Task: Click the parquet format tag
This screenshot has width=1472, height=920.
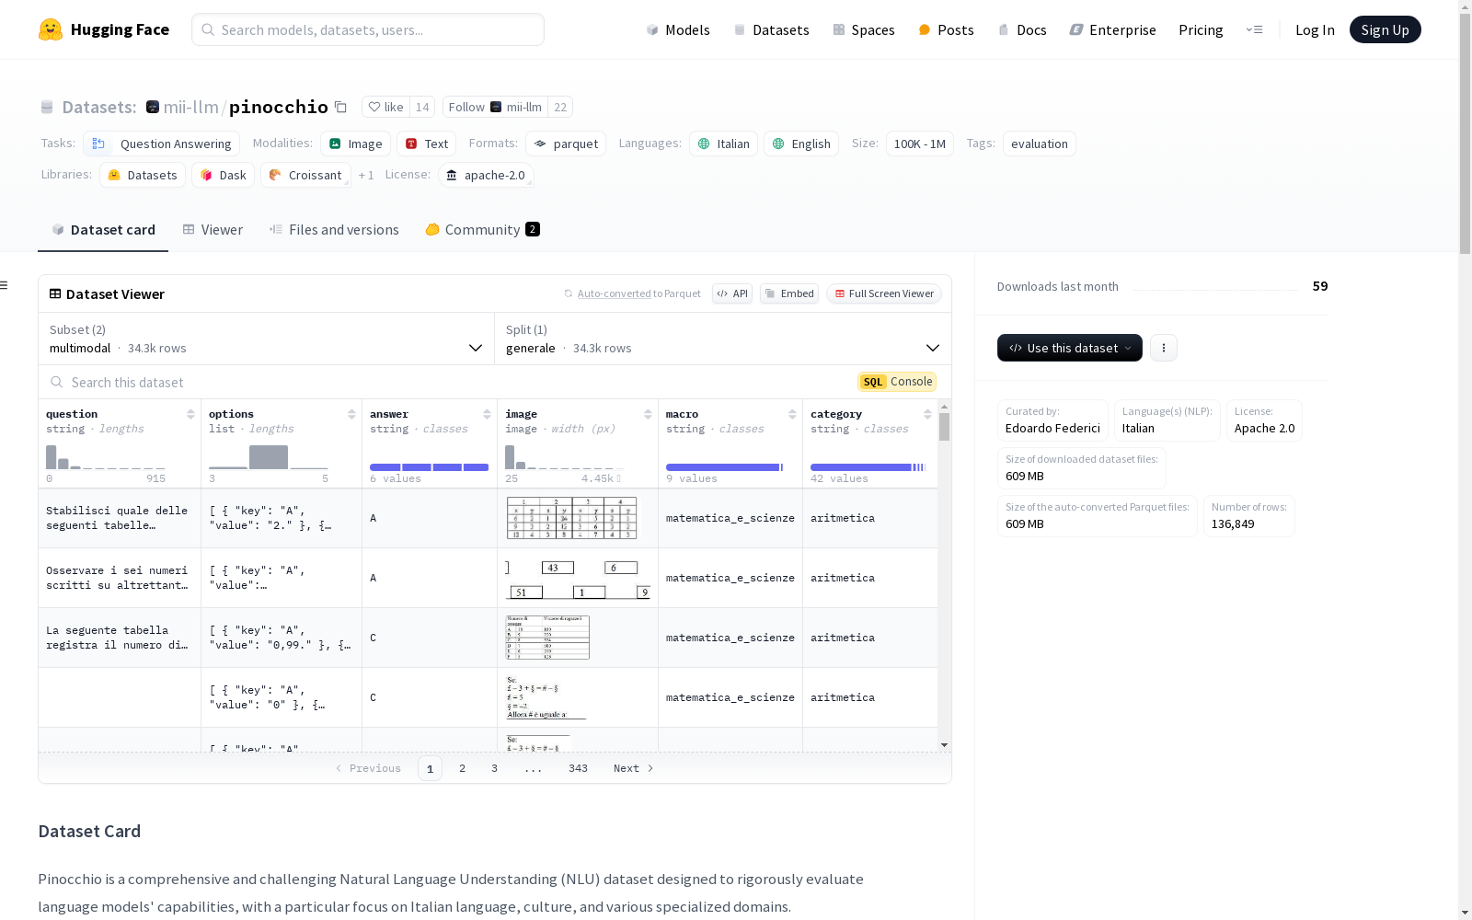Action: point(566,144)
